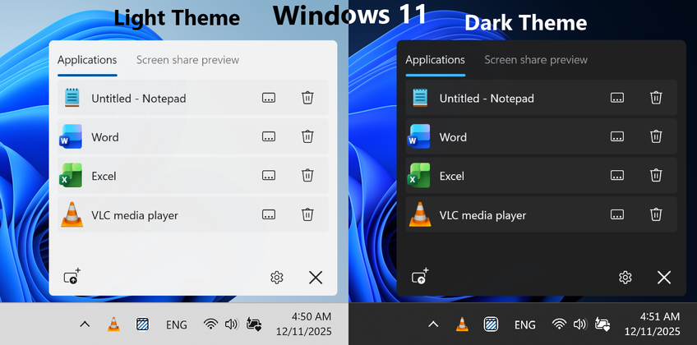Select 'Untitled - Notepad' text in dark theme
The height and width of the screenshot is (345, 697).
coord(487,99)
